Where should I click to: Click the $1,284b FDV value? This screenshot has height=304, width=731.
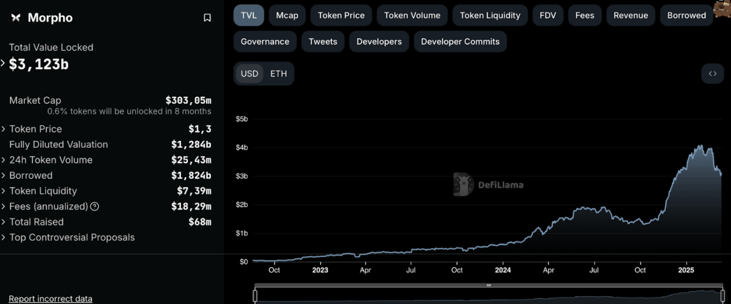pyautogui.click(x=191, y=144)
